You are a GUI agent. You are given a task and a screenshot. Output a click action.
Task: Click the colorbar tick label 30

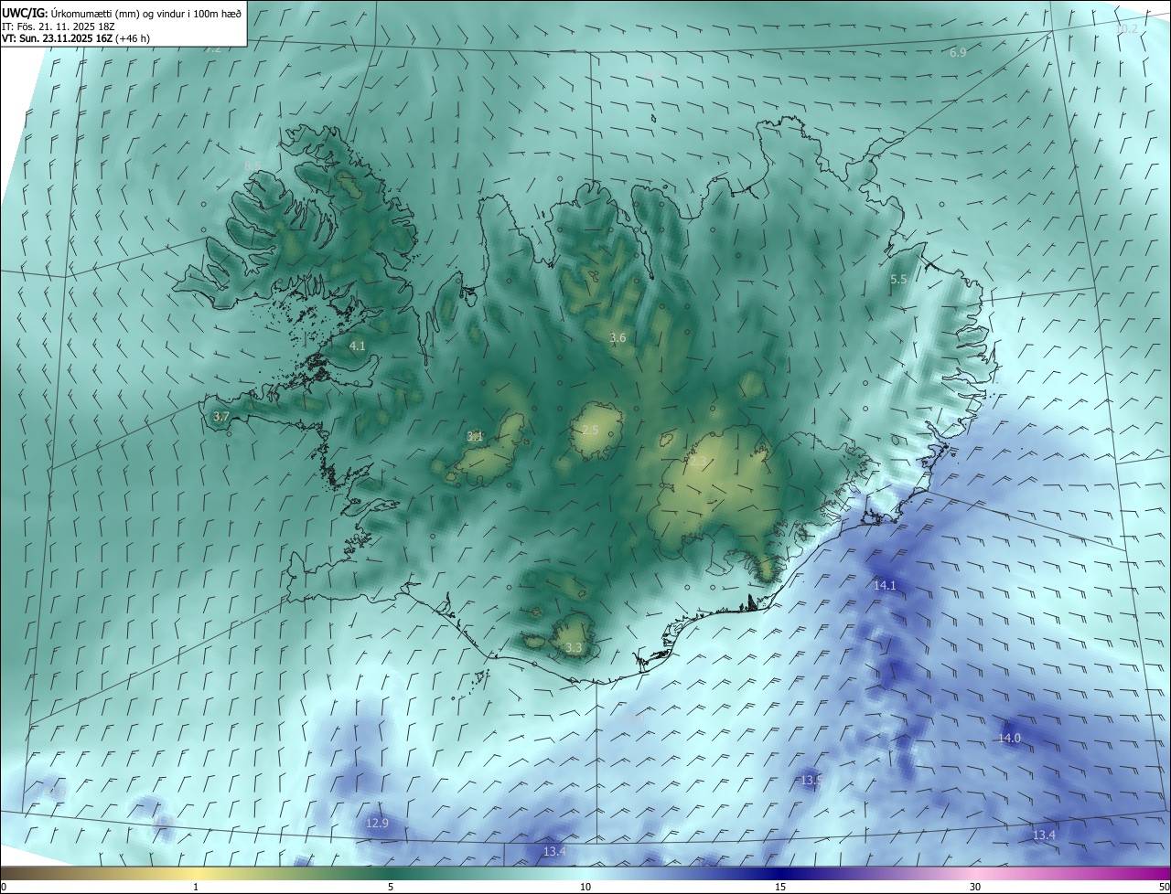coord(975,887)
